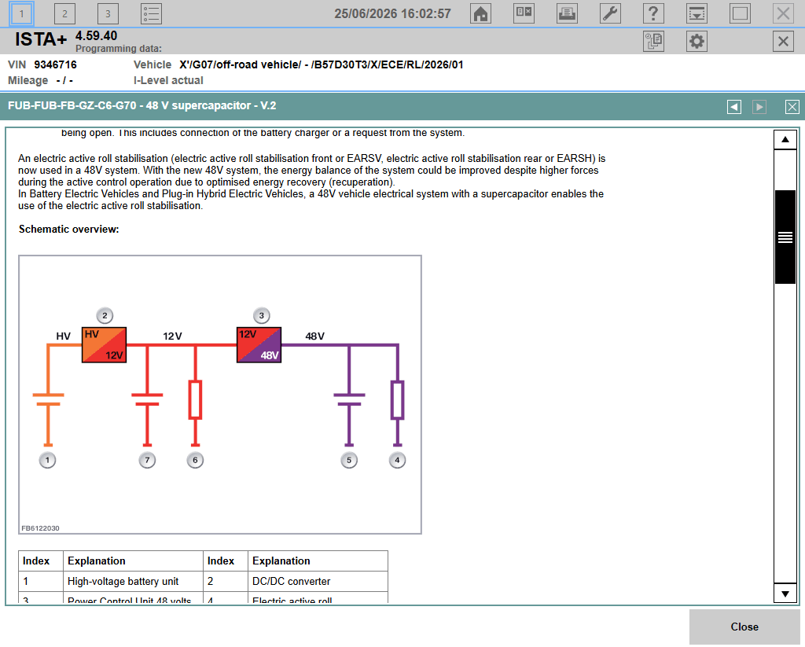Viewport: 805px width, 647px height.
Task: Click the FUB document title text
Action: (142, 106)
